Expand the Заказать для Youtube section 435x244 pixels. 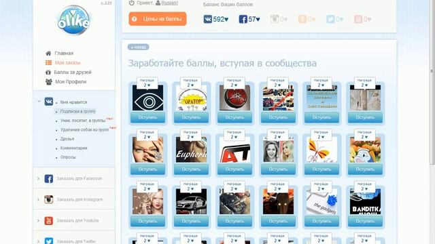[x=38, y=220]
